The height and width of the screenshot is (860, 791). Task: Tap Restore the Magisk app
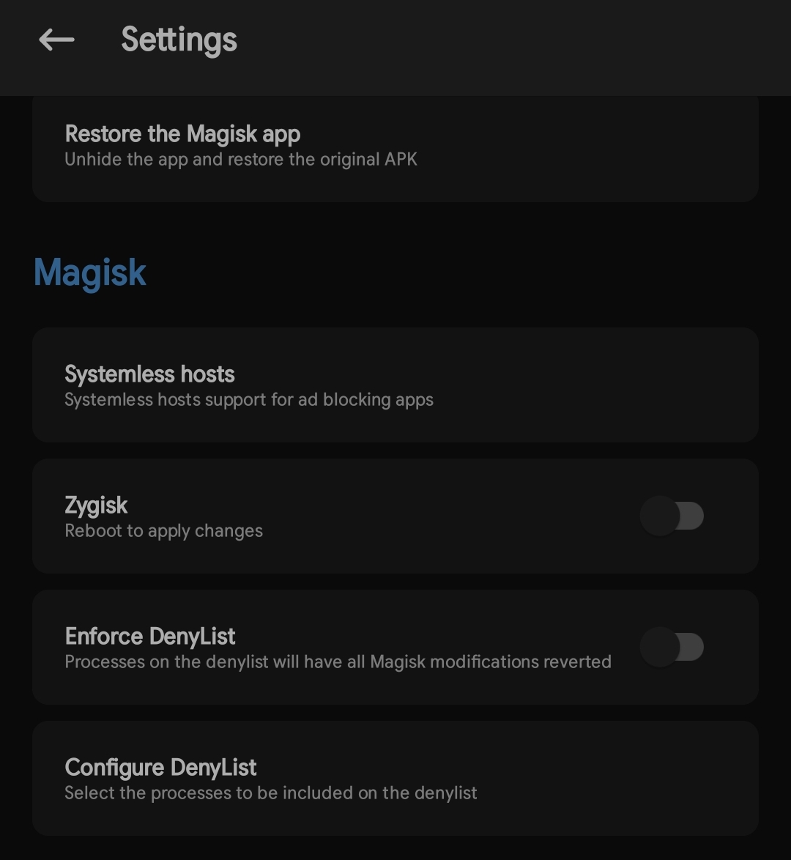(x=395, y=148)
